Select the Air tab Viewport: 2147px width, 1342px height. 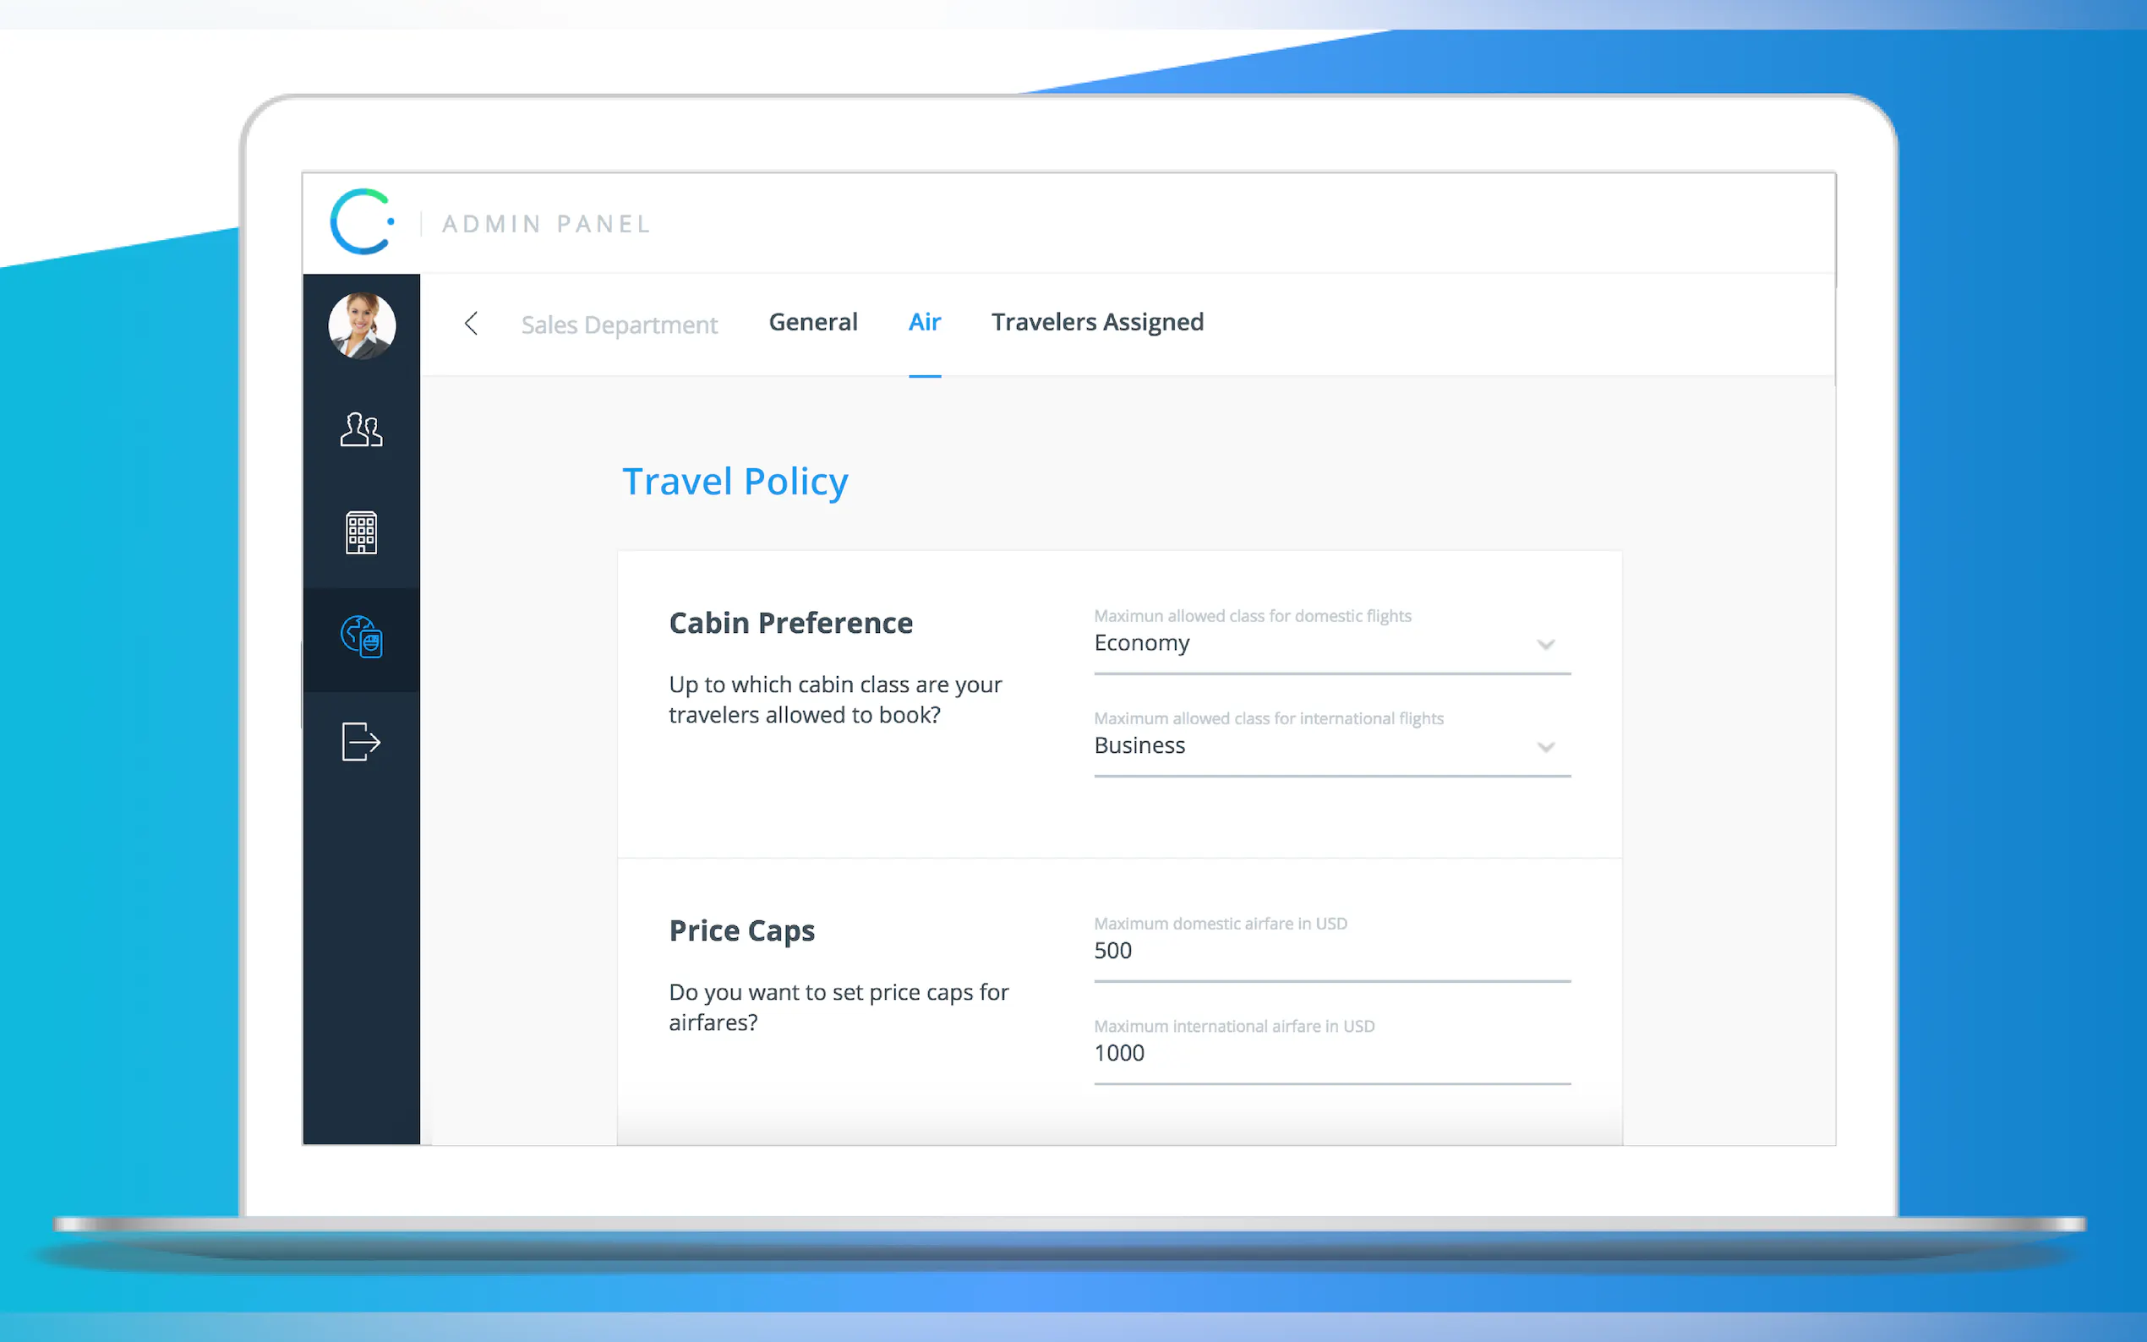924,322
